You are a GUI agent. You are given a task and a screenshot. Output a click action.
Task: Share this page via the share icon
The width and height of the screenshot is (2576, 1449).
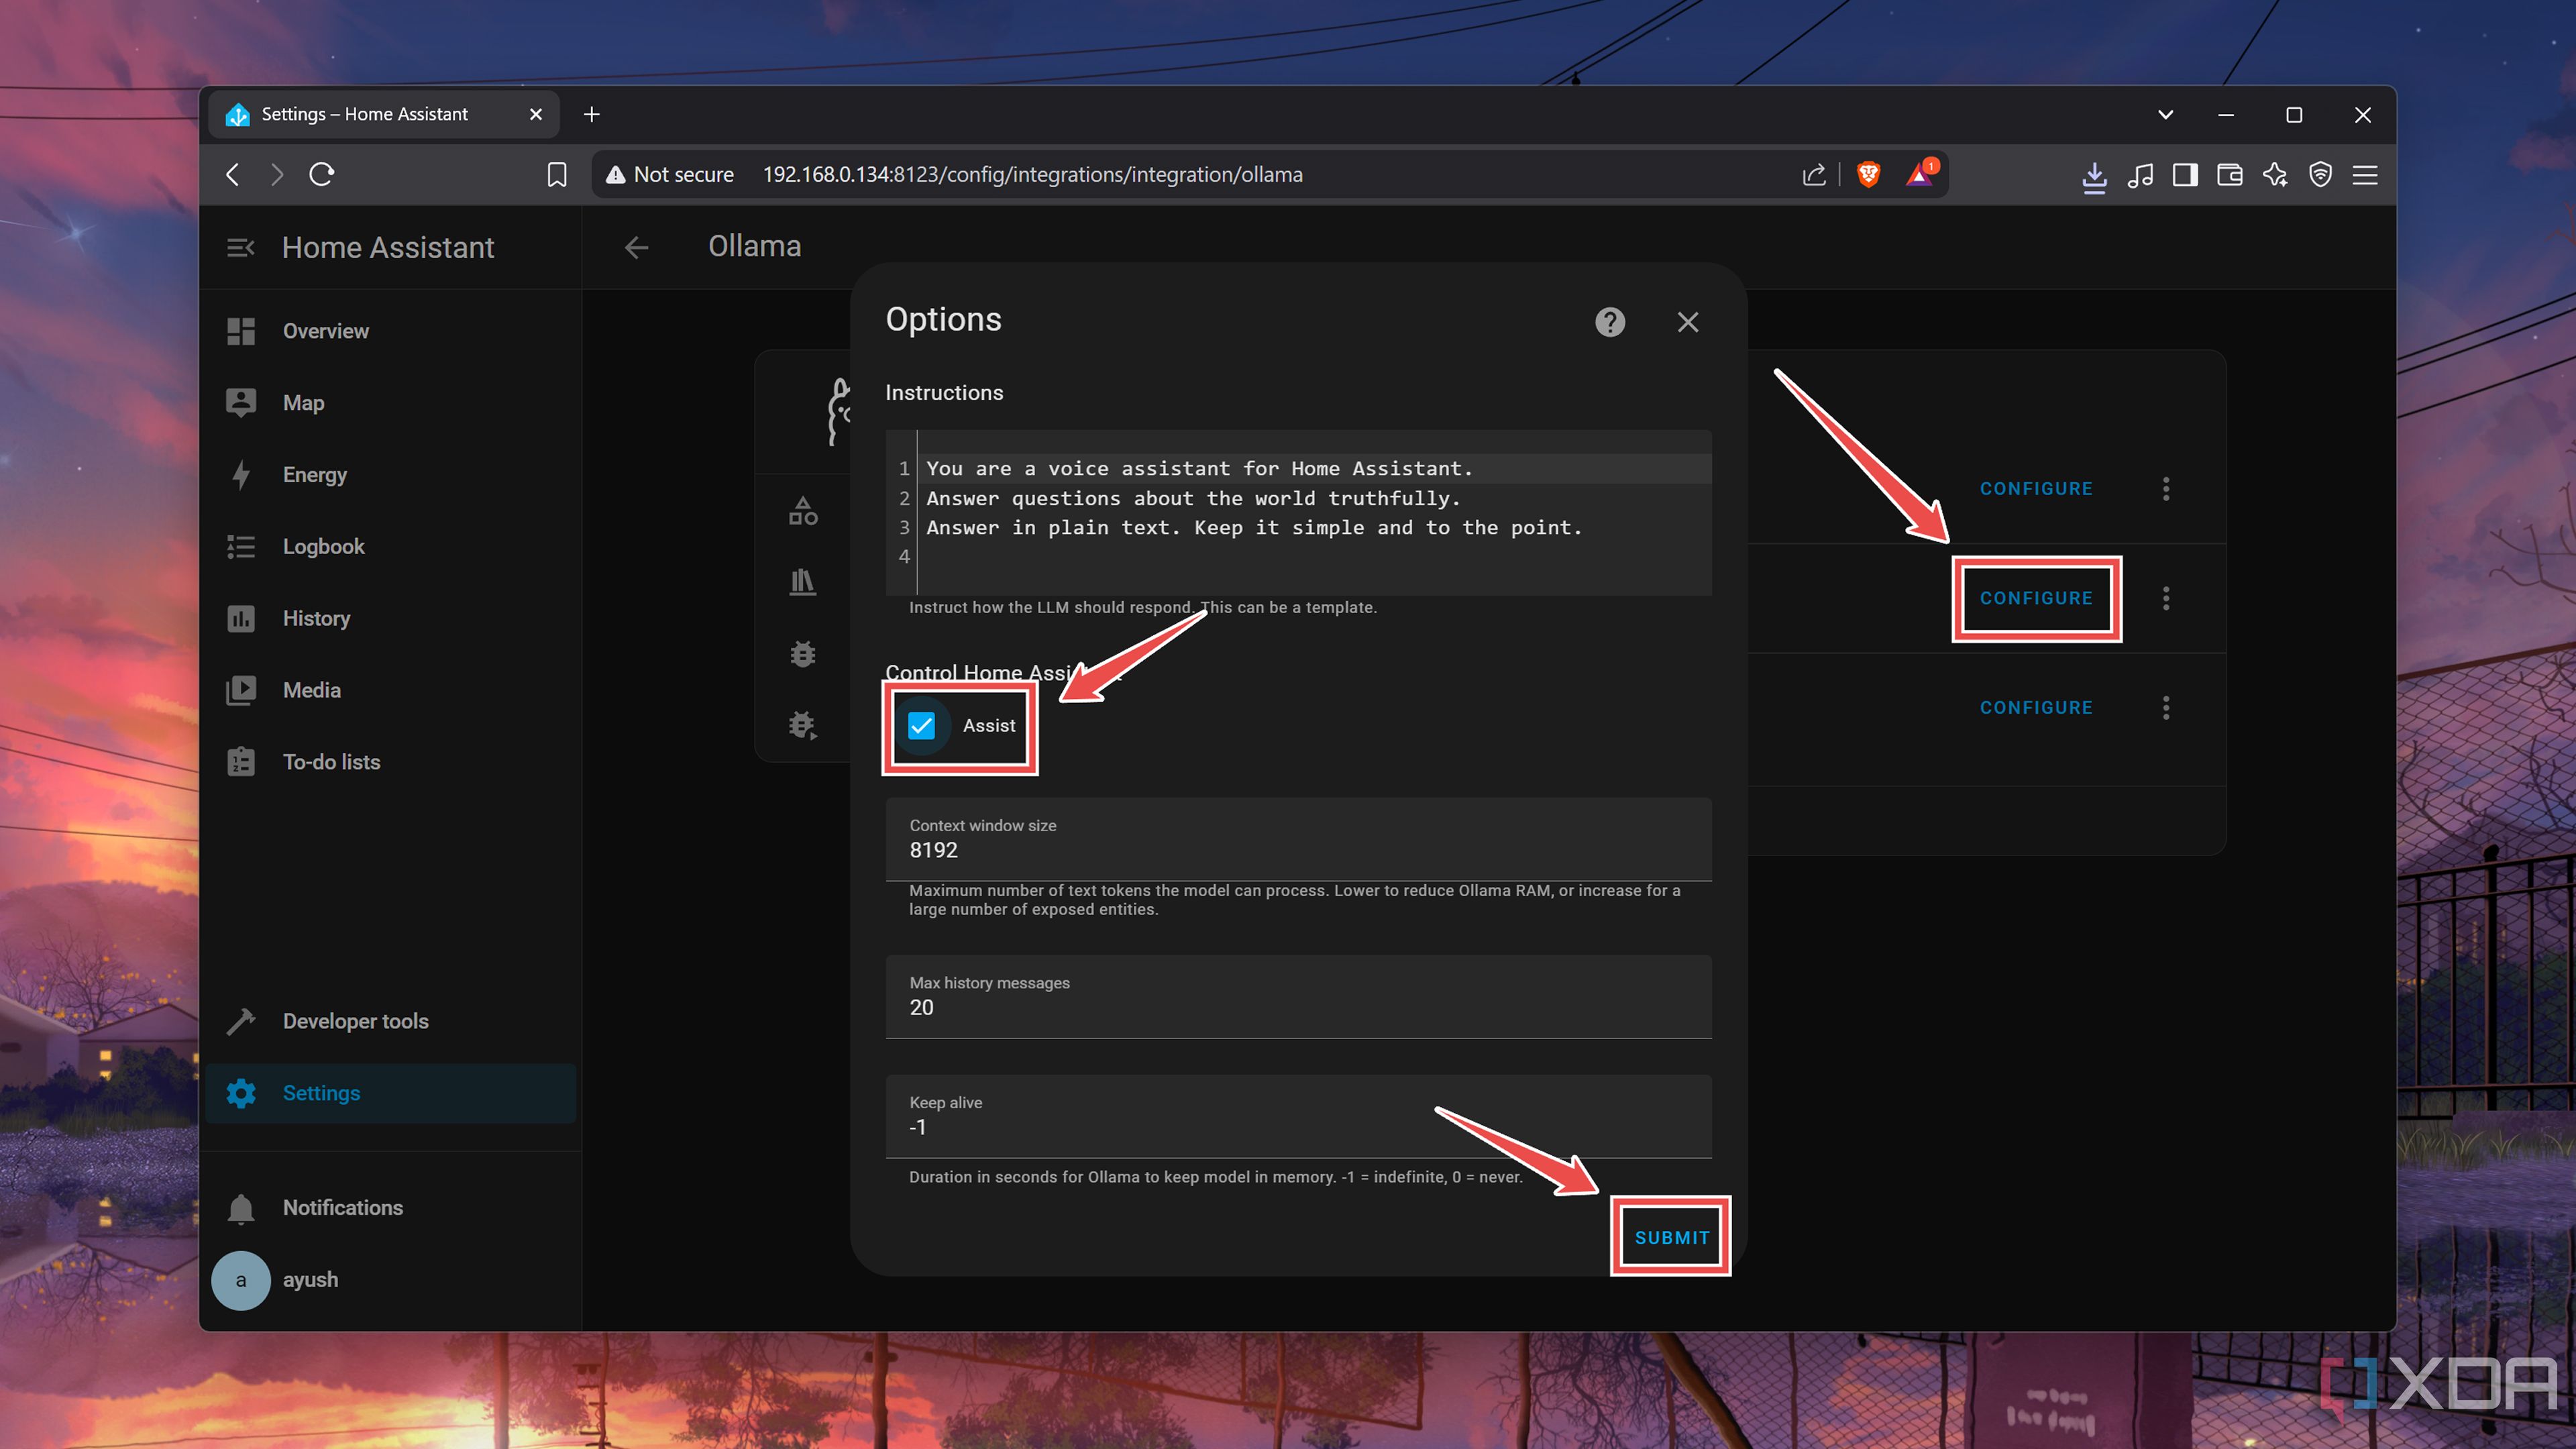[1813, 175]
